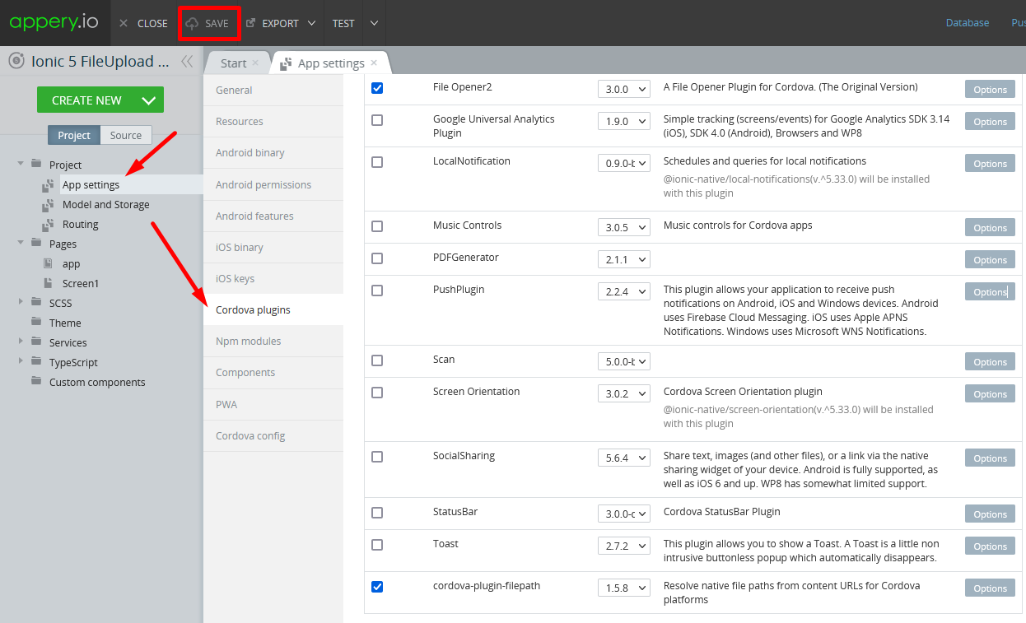1026x623 pixels.
Task: Click the App settings tab icon
Action: click(287, 63)
